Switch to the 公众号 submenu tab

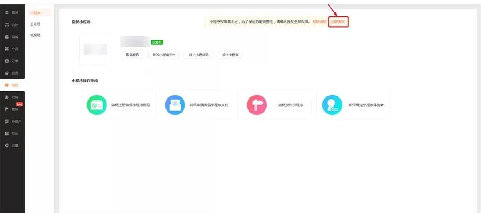pos(35,24)
